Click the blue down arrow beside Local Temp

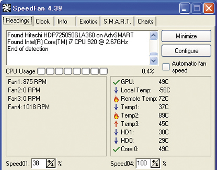pyautogui.click(x=116, y=90)
